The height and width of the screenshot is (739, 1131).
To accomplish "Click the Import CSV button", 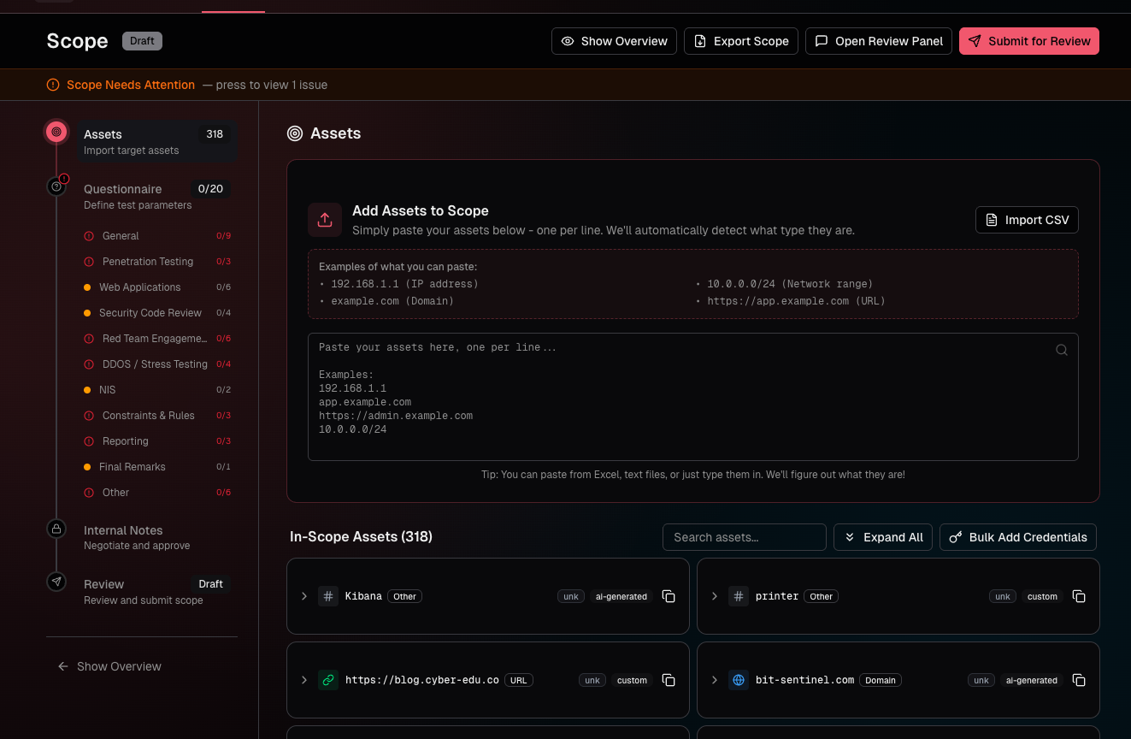I will pos(1027,220).
